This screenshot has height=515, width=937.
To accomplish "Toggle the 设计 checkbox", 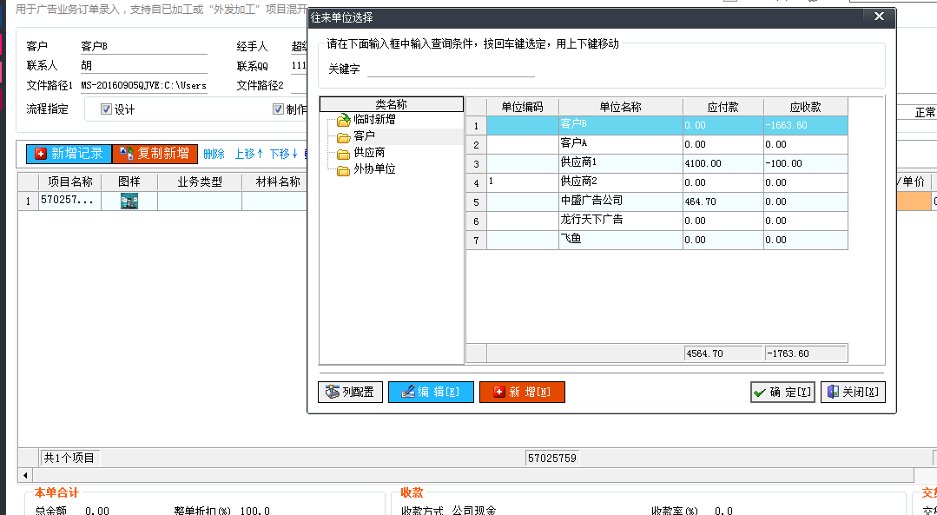I will pos(107,109).
